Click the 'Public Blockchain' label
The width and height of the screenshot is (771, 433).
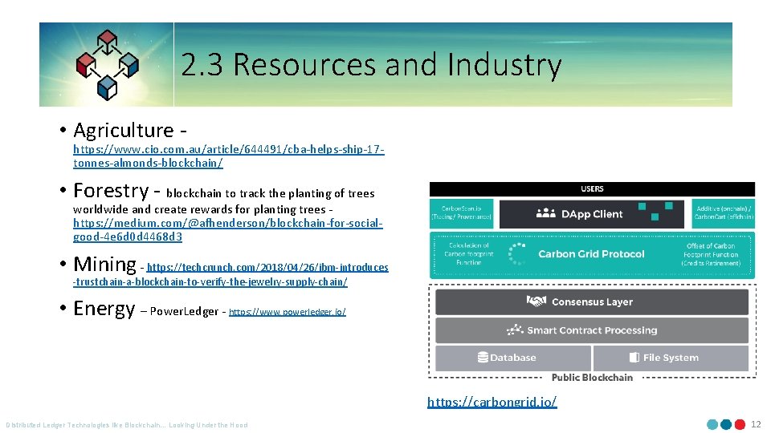592,378
